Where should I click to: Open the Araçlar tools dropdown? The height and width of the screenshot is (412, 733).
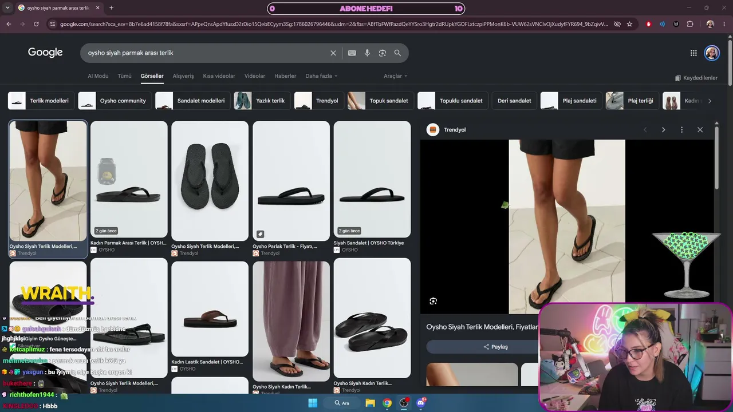396,76
